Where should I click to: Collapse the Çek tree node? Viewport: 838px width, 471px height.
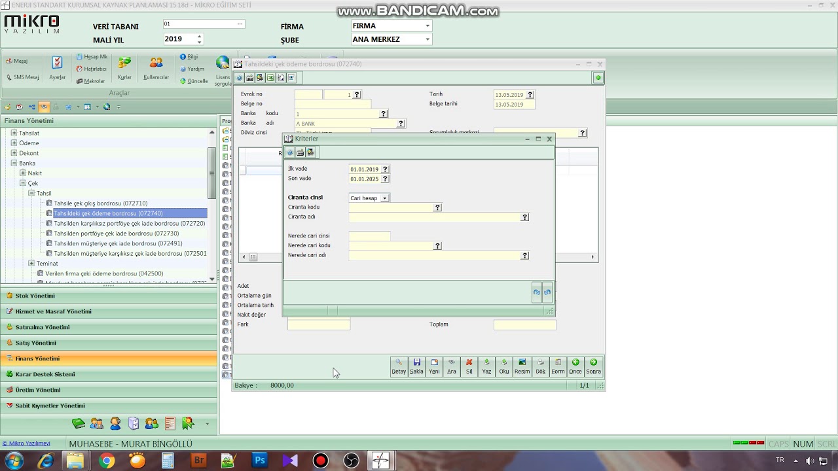click(x=22, y=183)
